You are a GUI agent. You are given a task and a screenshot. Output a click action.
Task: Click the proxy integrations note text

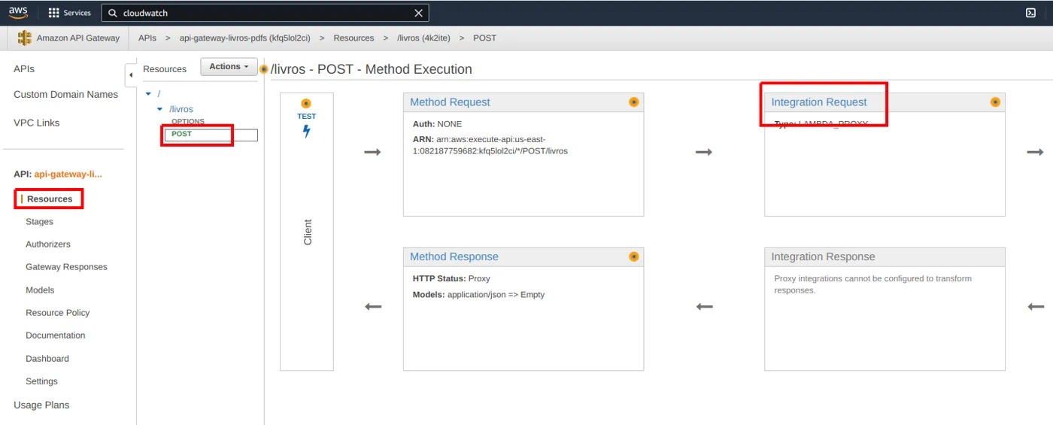[873, 284]
